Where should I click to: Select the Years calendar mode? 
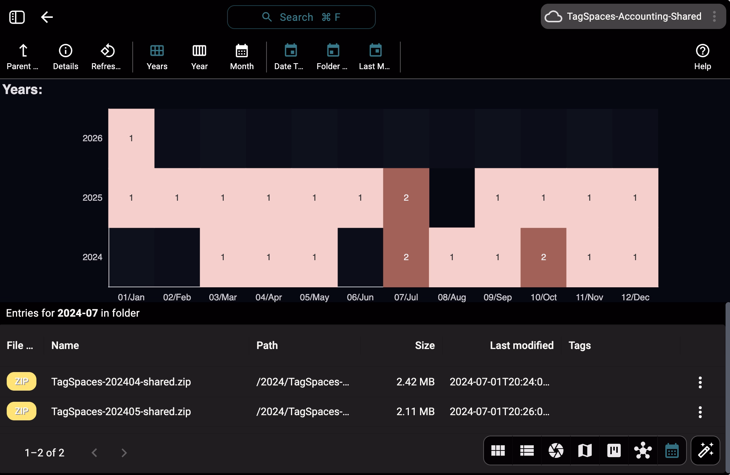click(x=157, y=56)
